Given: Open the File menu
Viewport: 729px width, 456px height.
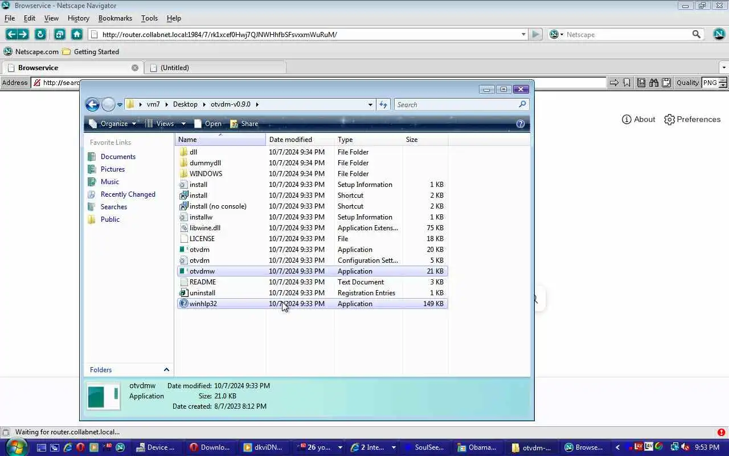Looking at the screenshot, I should tap(10, 18).
